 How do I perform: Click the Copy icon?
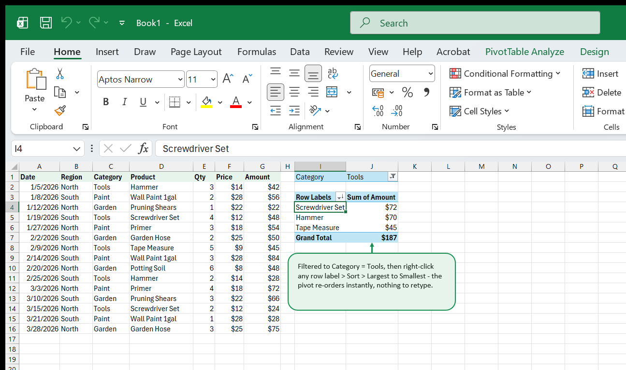point(60,92)
